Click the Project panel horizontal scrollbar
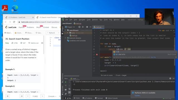This screenshot has height=100, width=178. 71,76
